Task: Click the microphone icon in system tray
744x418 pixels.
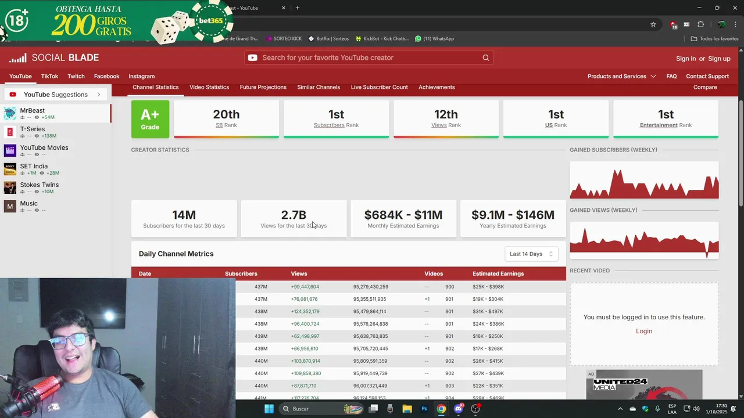Action: click(x=657, y=409)
